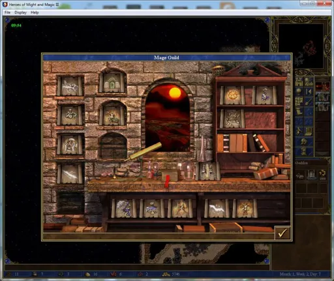Viewport: 334px width, 281px height.
Task: Click the white lightning bolt scroll under desk
Action: pos(217,209)
